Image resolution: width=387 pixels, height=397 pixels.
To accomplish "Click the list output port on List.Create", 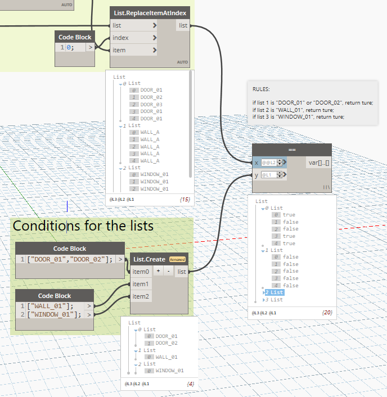I will coord(182,272).
